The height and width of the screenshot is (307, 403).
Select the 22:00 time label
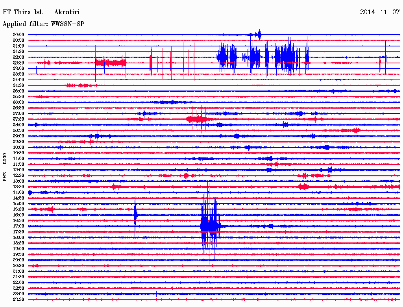tap(18, 283)
